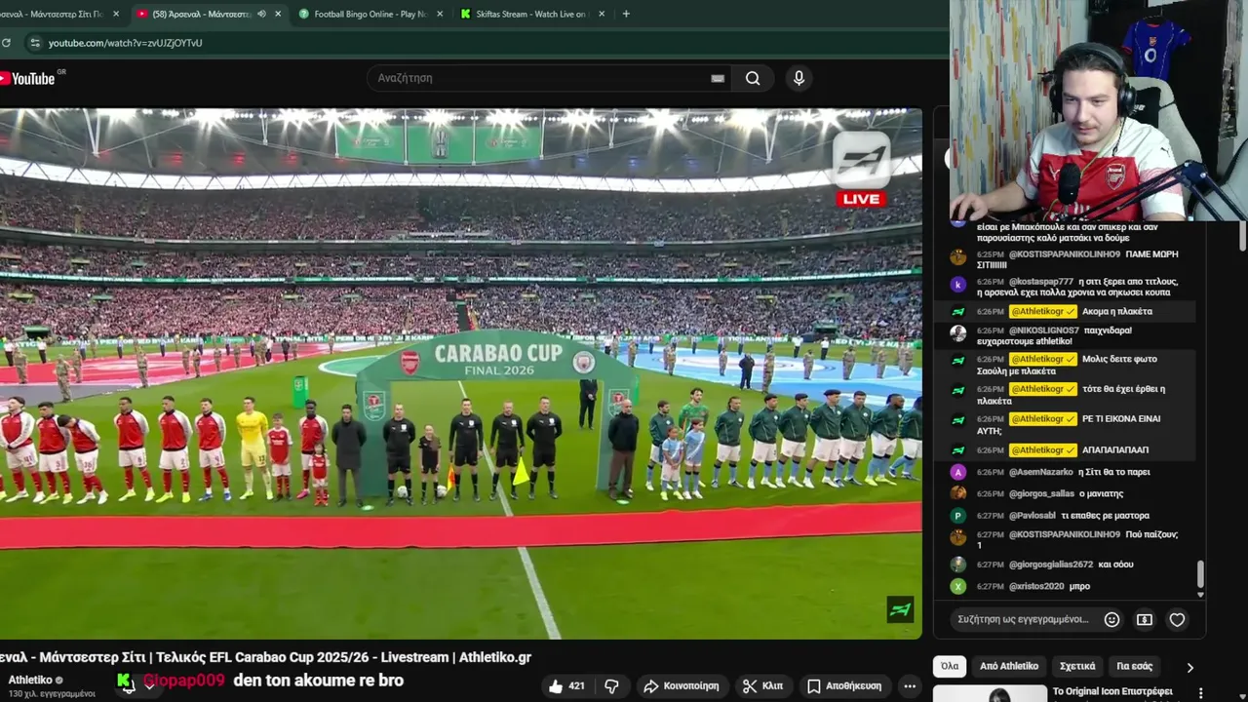Click @giorgosgialias2672 chat avatar
1248x702 pixels.
(958, 565)
